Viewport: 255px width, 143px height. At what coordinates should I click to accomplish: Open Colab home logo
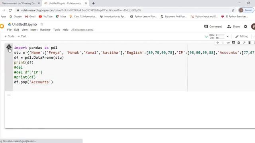tap(2, 26)
